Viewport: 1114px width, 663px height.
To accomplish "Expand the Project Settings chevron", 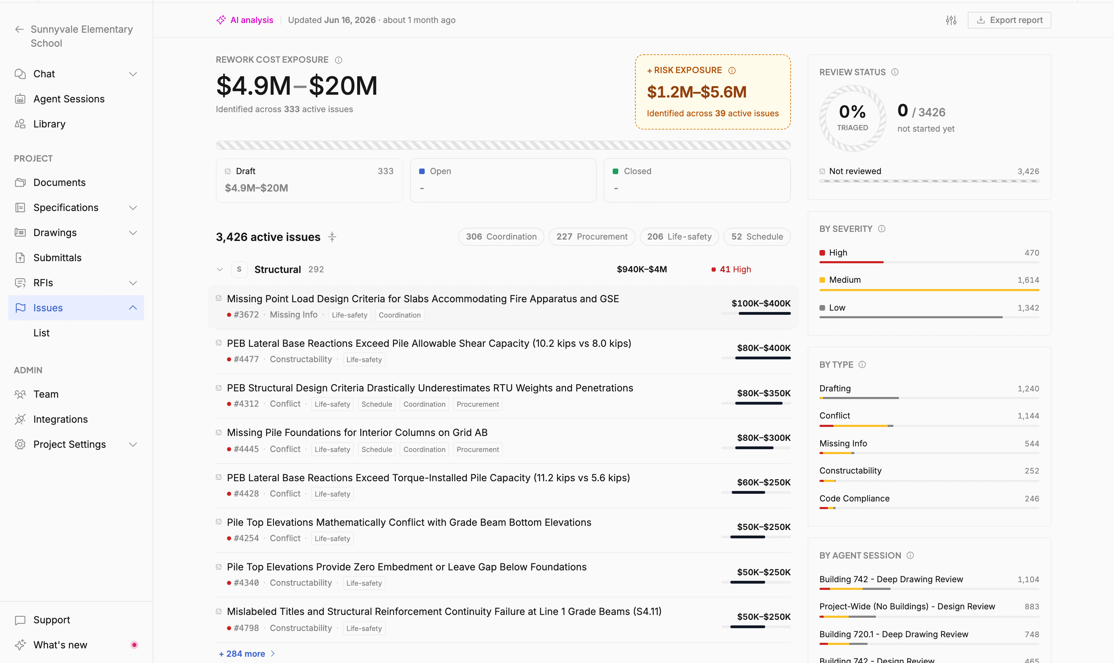I will (x=133, y=444).
